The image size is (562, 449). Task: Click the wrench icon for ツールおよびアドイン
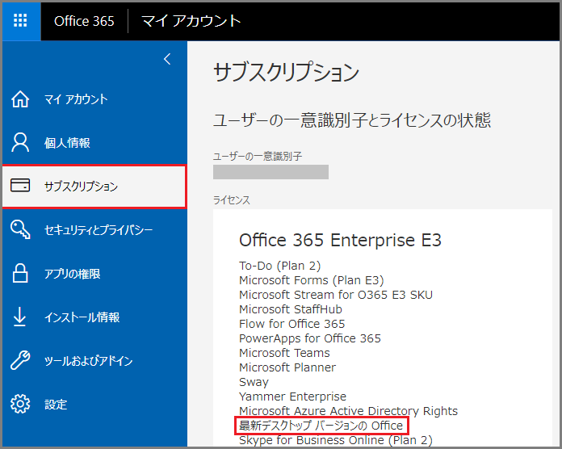click(x=20, y=360)
